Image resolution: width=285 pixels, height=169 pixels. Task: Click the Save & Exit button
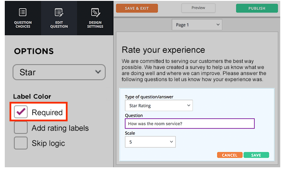(x=137, y=8)
